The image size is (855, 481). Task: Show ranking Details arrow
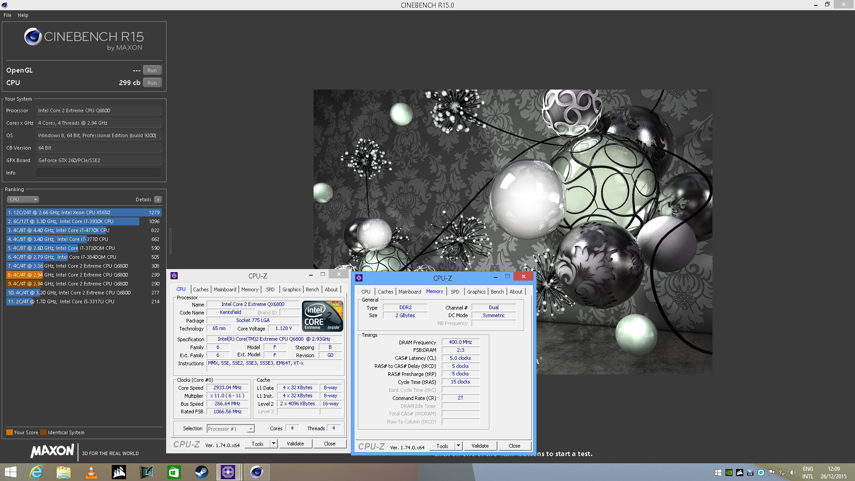pyautogui.click(x=158, y=200)
